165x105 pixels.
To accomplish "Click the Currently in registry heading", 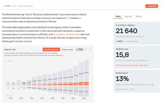I will tap(125, 25).
